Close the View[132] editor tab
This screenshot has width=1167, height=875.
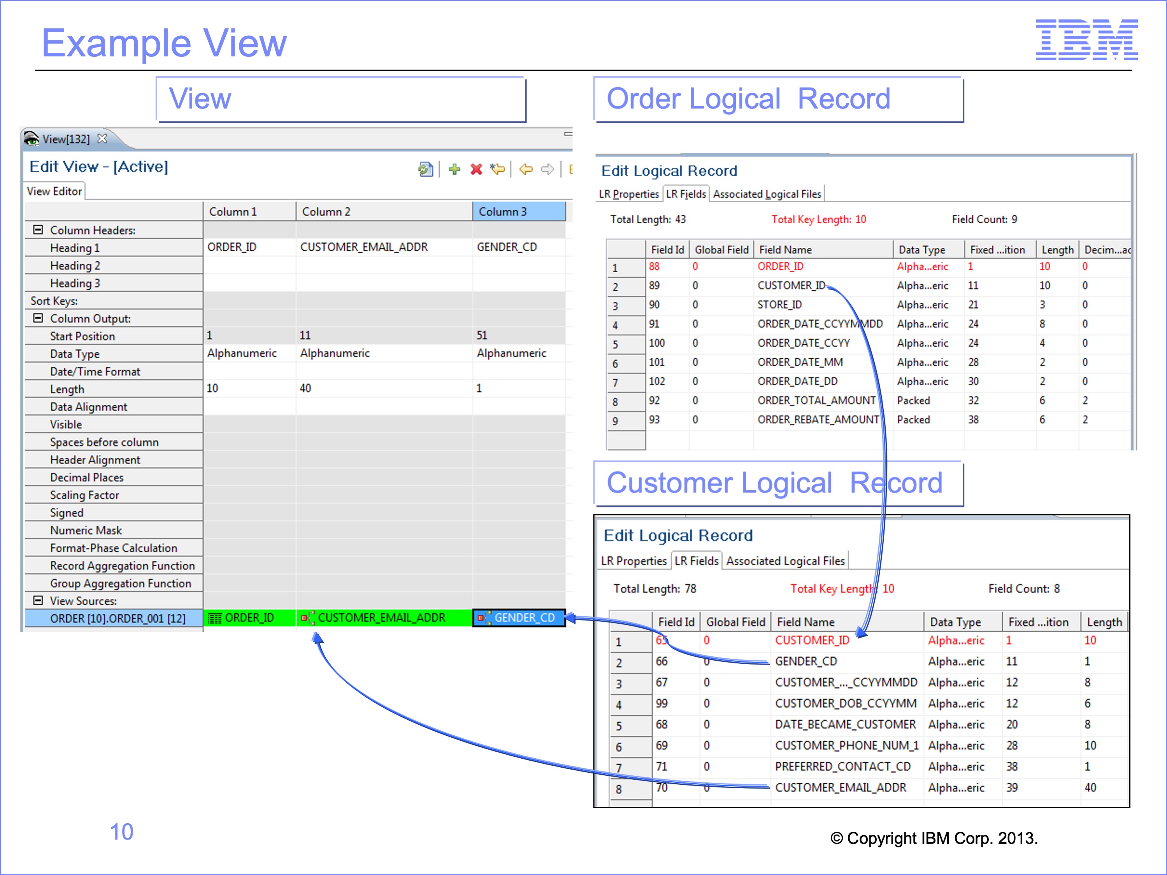point(102,139)
